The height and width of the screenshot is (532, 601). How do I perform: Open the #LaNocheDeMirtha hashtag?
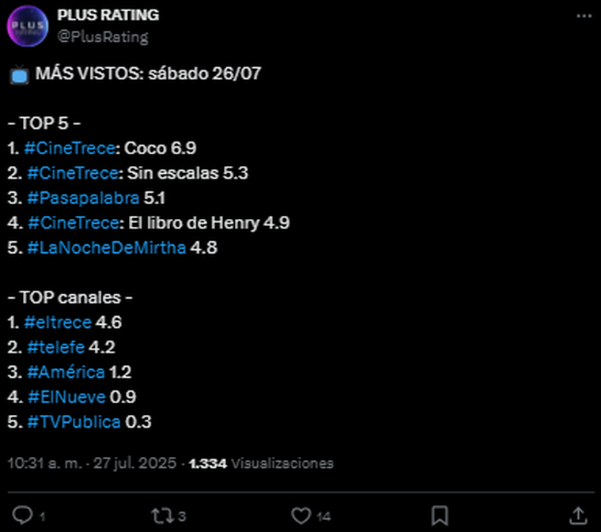point(106,248)
